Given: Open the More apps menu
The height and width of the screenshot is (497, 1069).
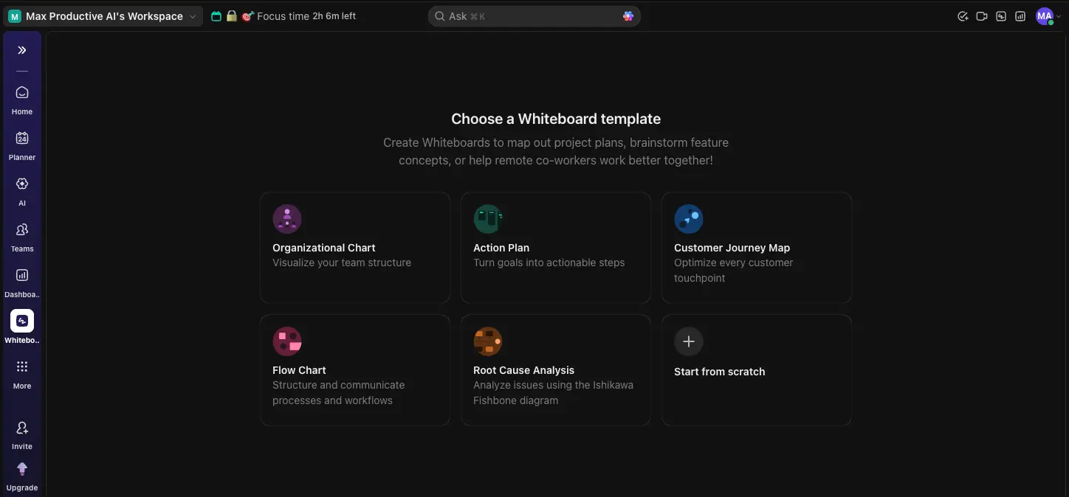Looking at the screenshot, I should (21, 372).
